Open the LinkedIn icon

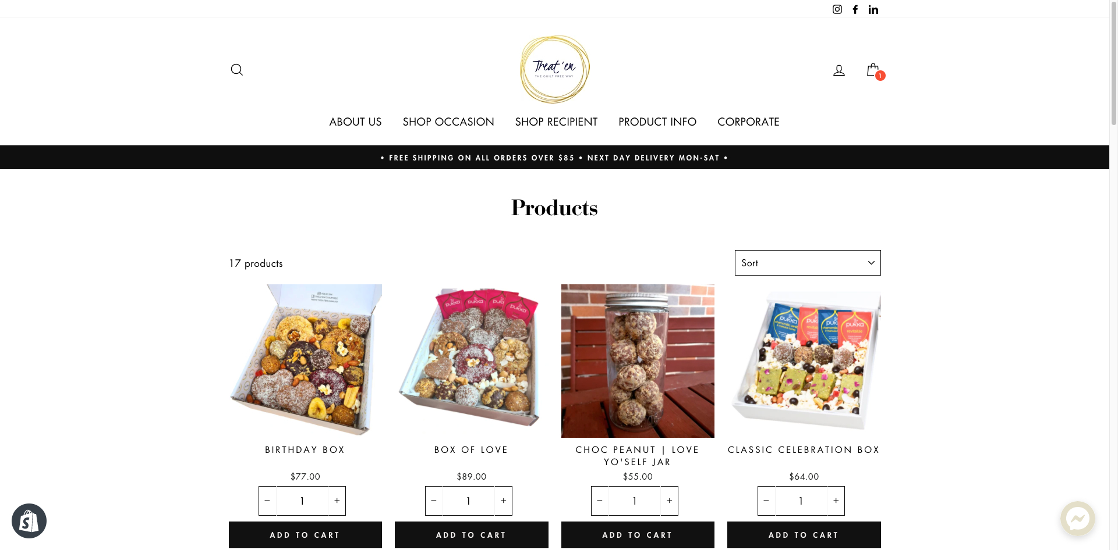click(x=873, y=9)
